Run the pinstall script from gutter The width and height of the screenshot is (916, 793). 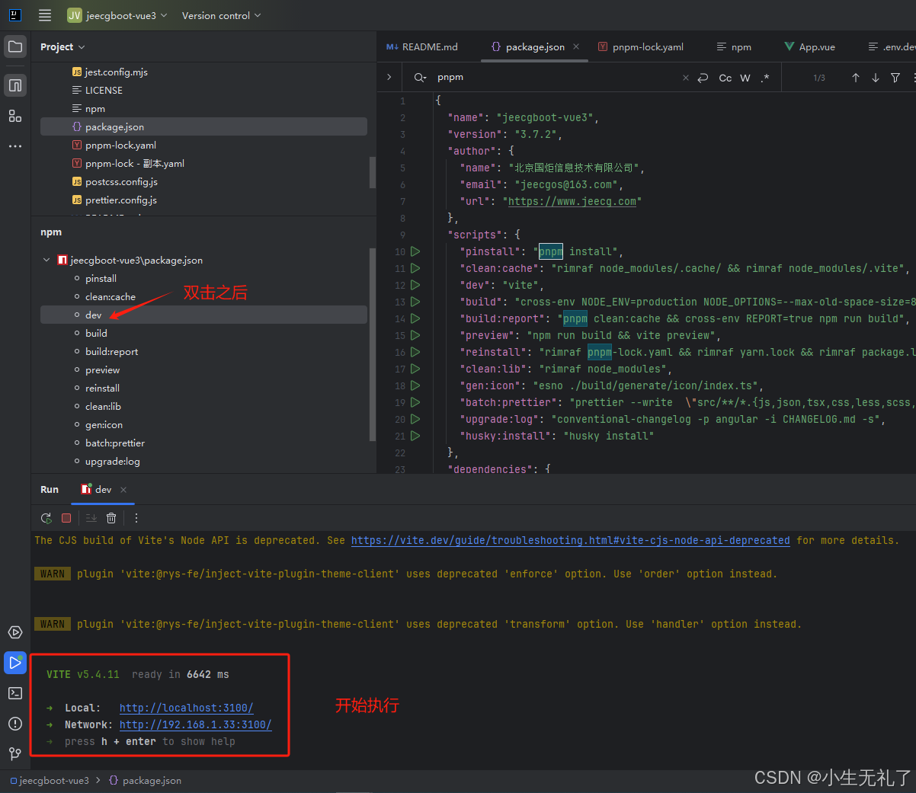[x=415, y=251]
